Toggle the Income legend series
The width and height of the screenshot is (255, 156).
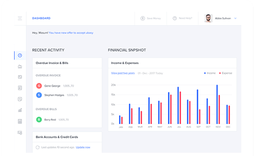(x=210, y=73)
